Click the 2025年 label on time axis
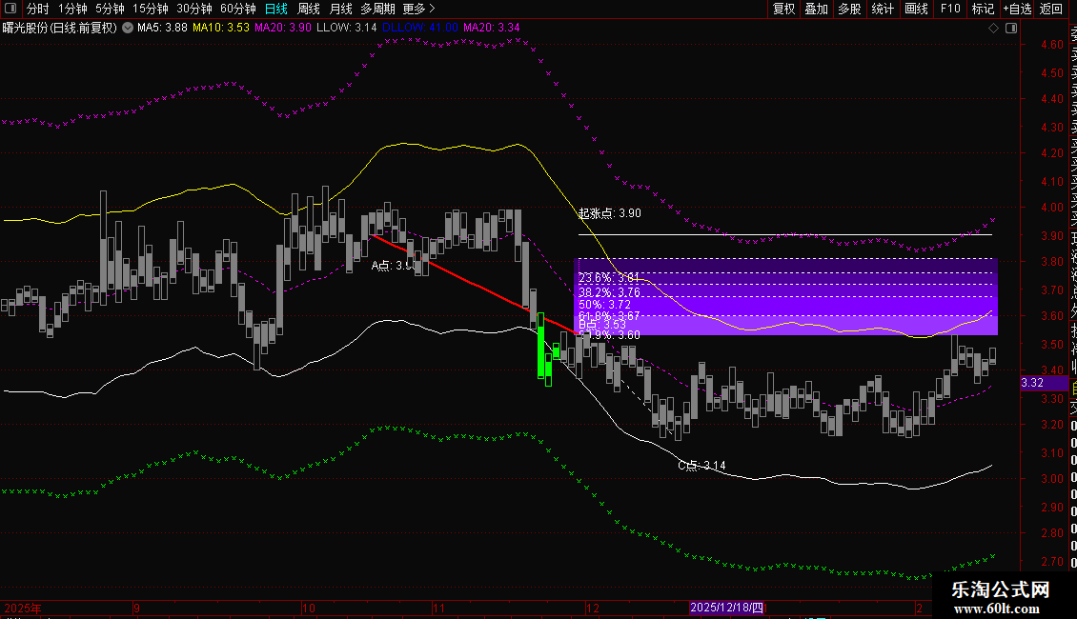This screenshot has height=619, width=1077. tap(23, 608)
